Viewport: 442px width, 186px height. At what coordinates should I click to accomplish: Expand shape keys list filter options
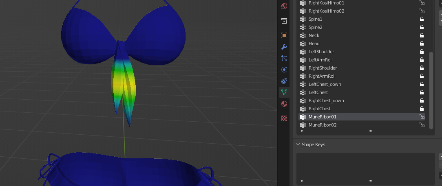pyautogui.click(x=302, y=181)
